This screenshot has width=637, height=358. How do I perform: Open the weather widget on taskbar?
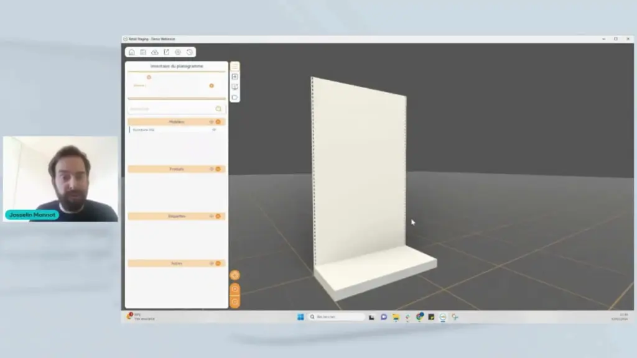(140, 316)
